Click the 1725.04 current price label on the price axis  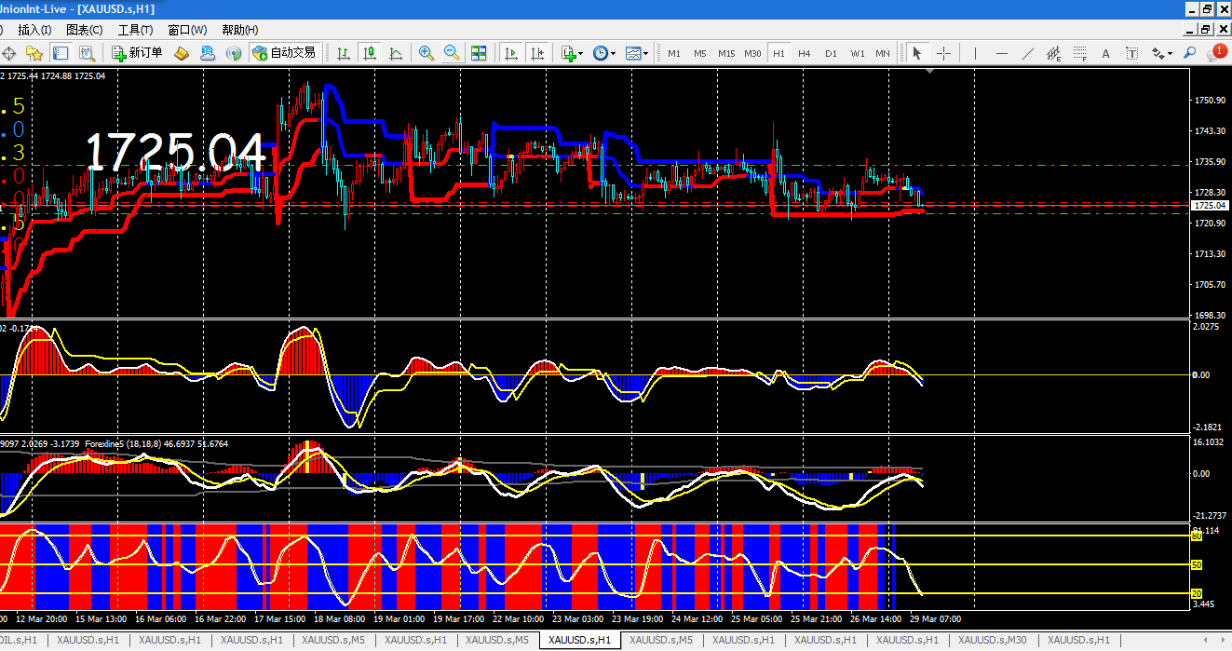pos(1210,205)
